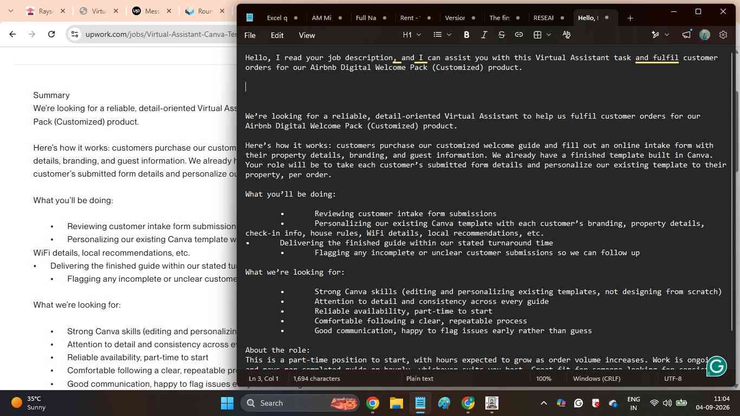Click the Grammarly floating icon
This screenshot has height=416, width=740.
(x=717, y=366)
